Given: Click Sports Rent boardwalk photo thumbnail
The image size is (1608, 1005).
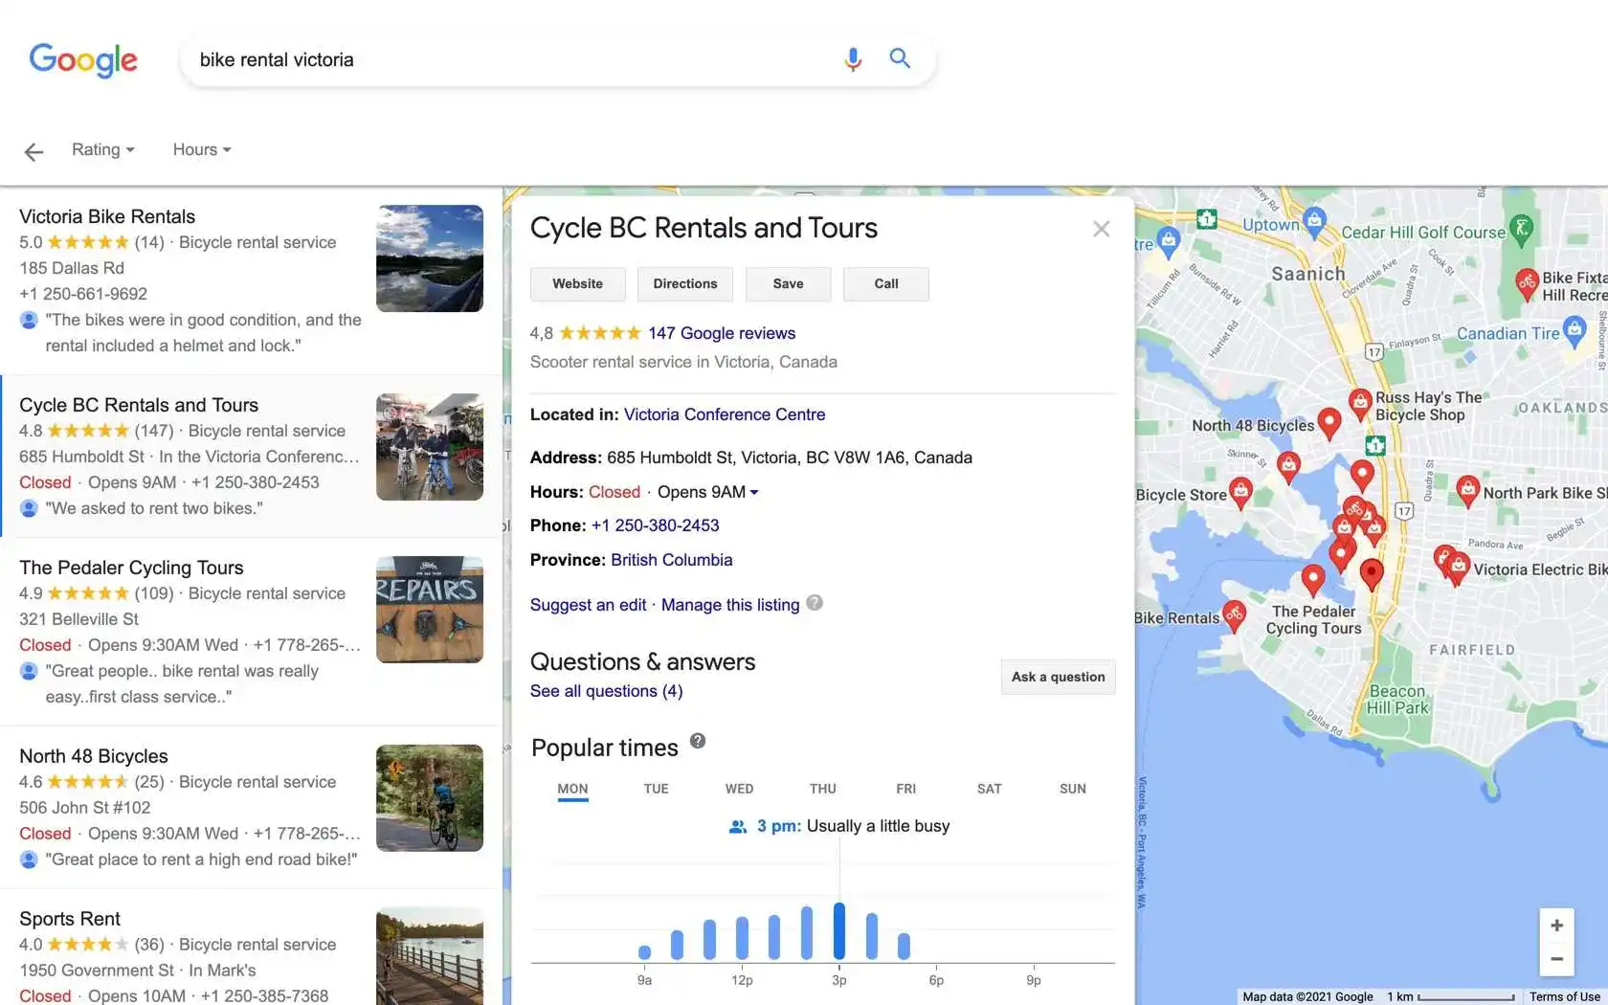Looking at the screenshot, I should pyautogui.click(x=430, y=956).
